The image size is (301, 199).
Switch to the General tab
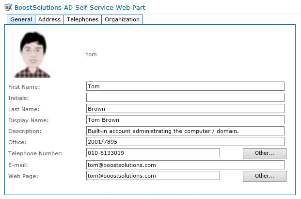21,19
